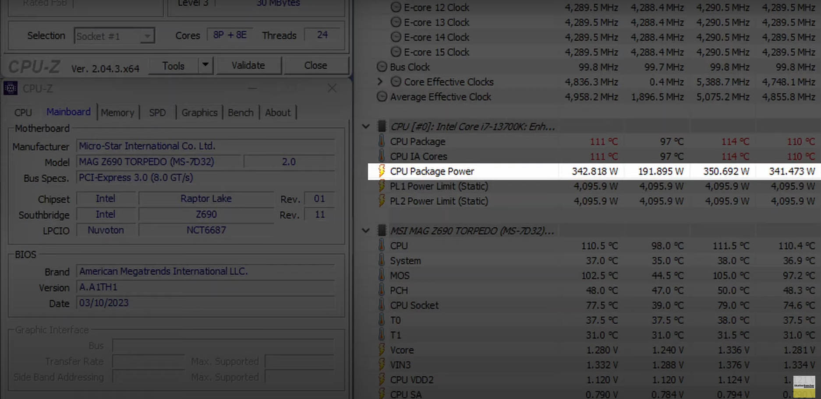The height and width of the screenshot is (399, 821).
Task: Switch to the CPU tab in CPU-Z
Action: coord(23,113)
